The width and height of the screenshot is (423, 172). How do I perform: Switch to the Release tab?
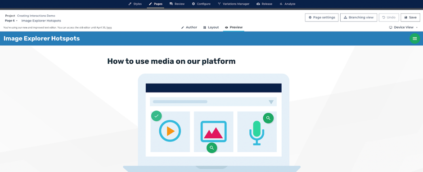tap(264, 4)
